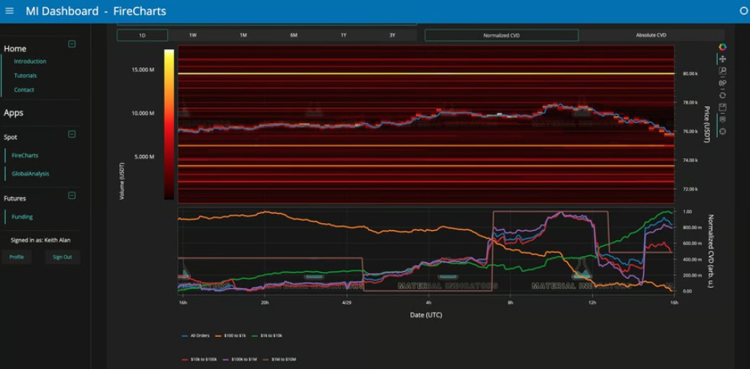Viewport: 750px width, 369px height.
Task: Click the Profile button
Action: point(16,257)
